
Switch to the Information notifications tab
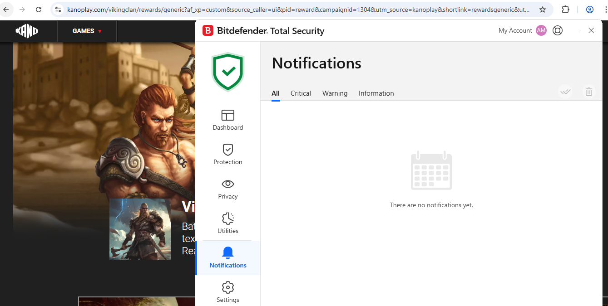pyautogui.click(x=376, y=93)
